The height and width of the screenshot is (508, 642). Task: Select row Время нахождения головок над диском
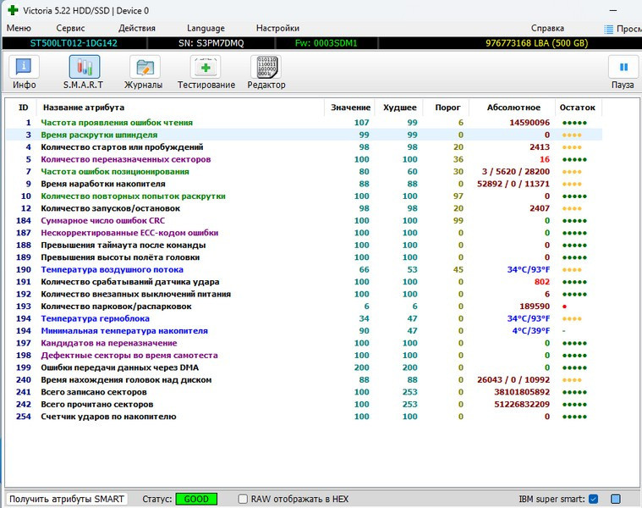304,380
